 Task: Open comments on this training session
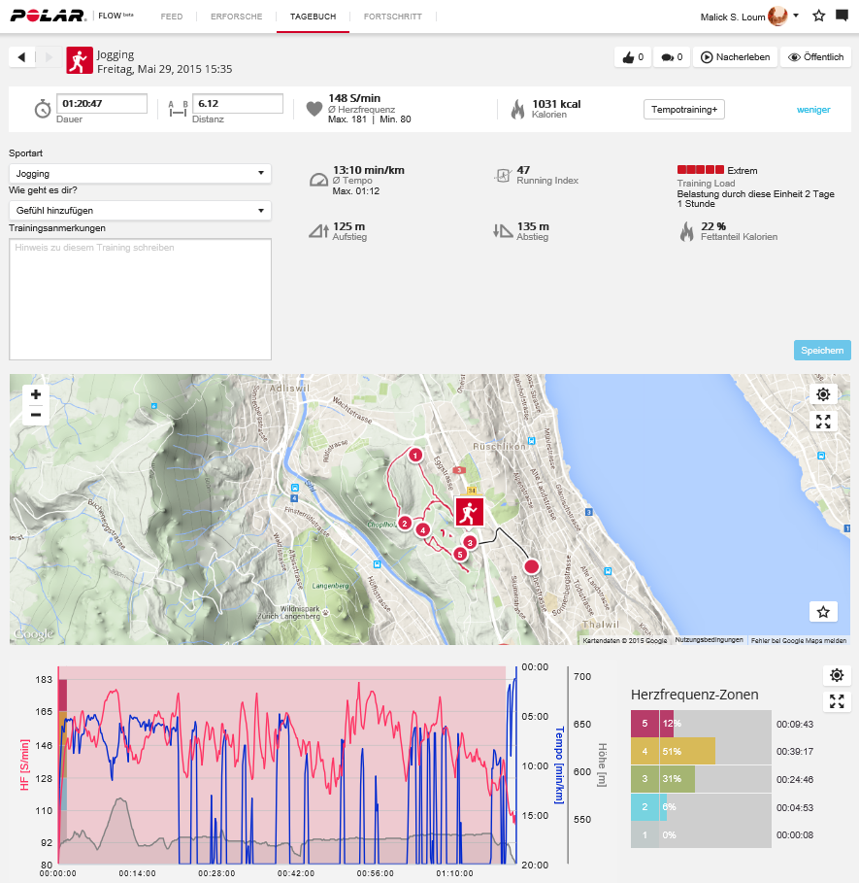pyautogui.click(x=672, y=57)
